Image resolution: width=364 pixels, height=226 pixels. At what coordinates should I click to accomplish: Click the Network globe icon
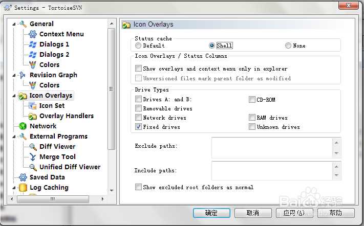23,126
